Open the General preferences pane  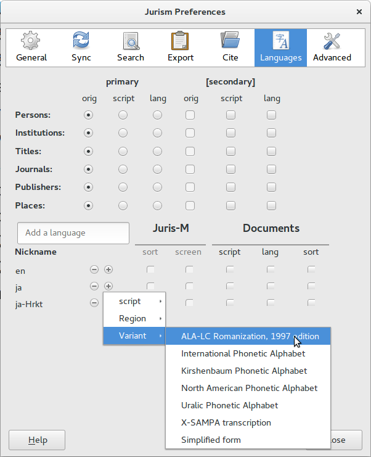pyautogui.click(x=31, y=47)
